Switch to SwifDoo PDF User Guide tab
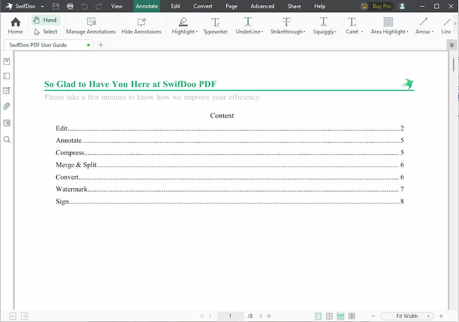 49,45
